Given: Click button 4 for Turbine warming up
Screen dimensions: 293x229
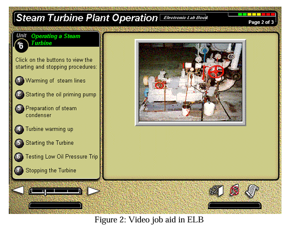Looking at the screenshot, I should point(19,130).
